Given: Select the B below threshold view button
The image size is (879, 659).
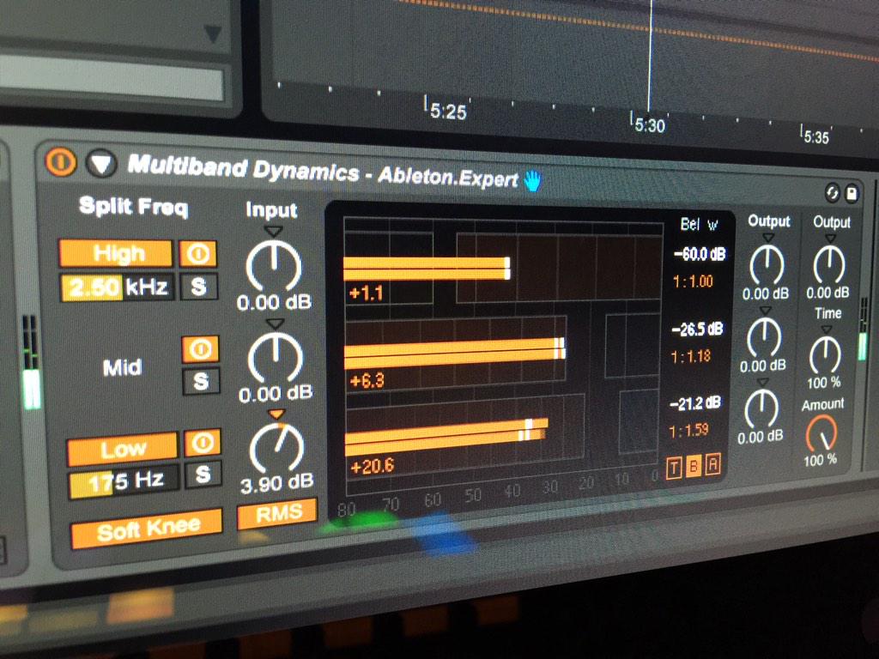Looking at the screenshot, I should click(694, 466).
